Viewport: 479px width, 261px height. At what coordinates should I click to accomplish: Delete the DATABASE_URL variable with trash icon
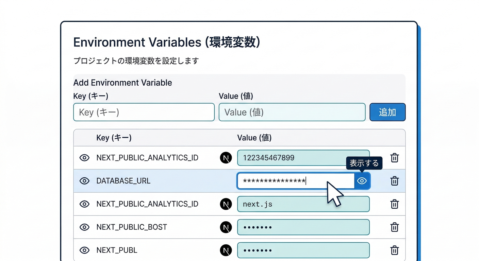394,181
